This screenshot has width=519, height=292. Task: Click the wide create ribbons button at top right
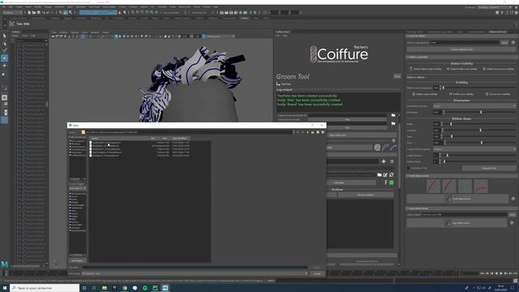click(461, 49)
